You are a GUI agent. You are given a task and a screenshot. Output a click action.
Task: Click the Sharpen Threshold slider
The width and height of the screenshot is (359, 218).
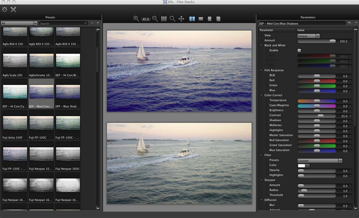[317, 196]
